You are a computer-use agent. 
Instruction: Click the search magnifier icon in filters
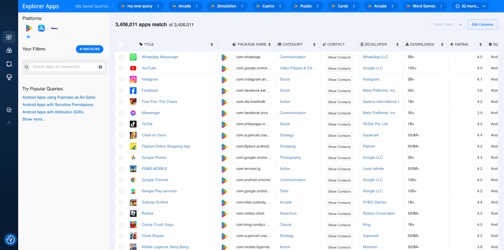(26, 67)
